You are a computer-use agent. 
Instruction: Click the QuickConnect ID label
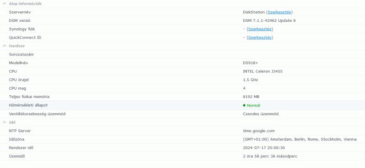(25, 37)
